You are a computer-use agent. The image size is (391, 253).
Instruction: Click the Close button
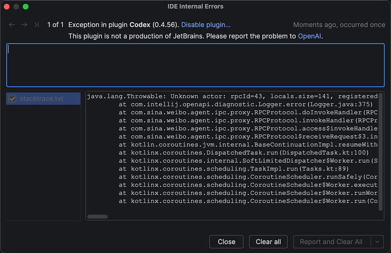click(x=226, y=242)
